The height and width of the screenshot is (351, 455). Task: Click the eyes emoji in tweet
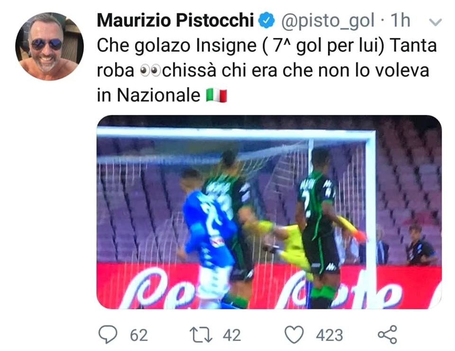pyautogui.click(x=150, y=71)
